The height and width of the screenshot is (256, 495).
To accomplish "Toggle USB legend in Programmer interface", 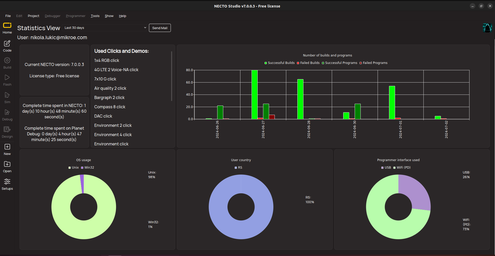I will (386, 168).
